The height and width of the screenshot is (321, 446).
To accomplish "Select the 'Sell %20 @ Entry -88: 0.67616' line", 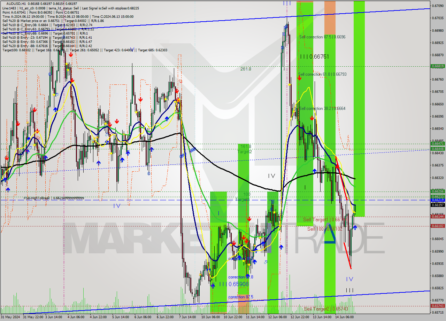I will (x=47, y=46).
